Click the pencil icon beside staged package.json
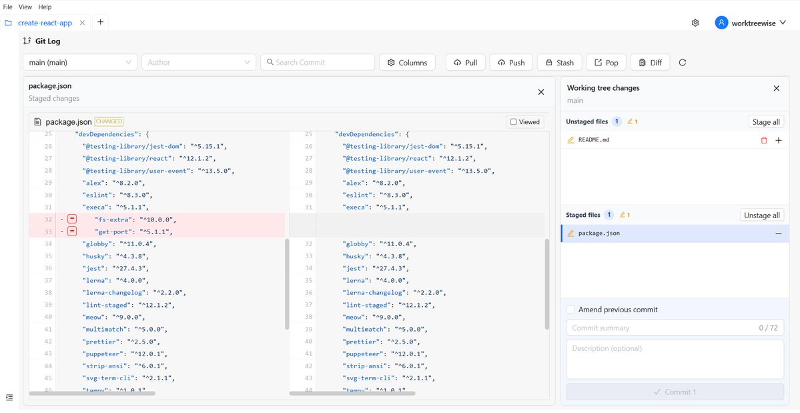 [x=571, y=233]
